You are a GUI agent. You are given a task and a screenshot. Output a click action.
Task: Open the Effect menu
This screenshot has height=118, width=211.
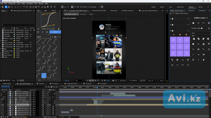[x=23, y=4]
